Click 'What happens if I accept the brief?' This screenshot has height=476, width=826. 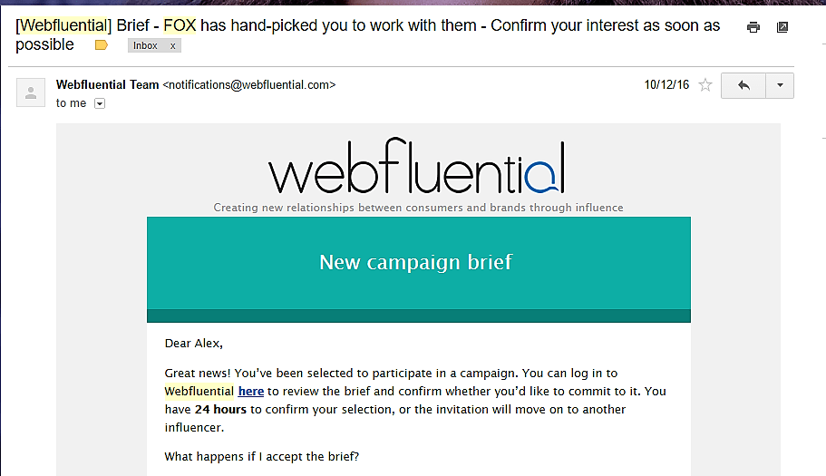[x=262, y=457]
